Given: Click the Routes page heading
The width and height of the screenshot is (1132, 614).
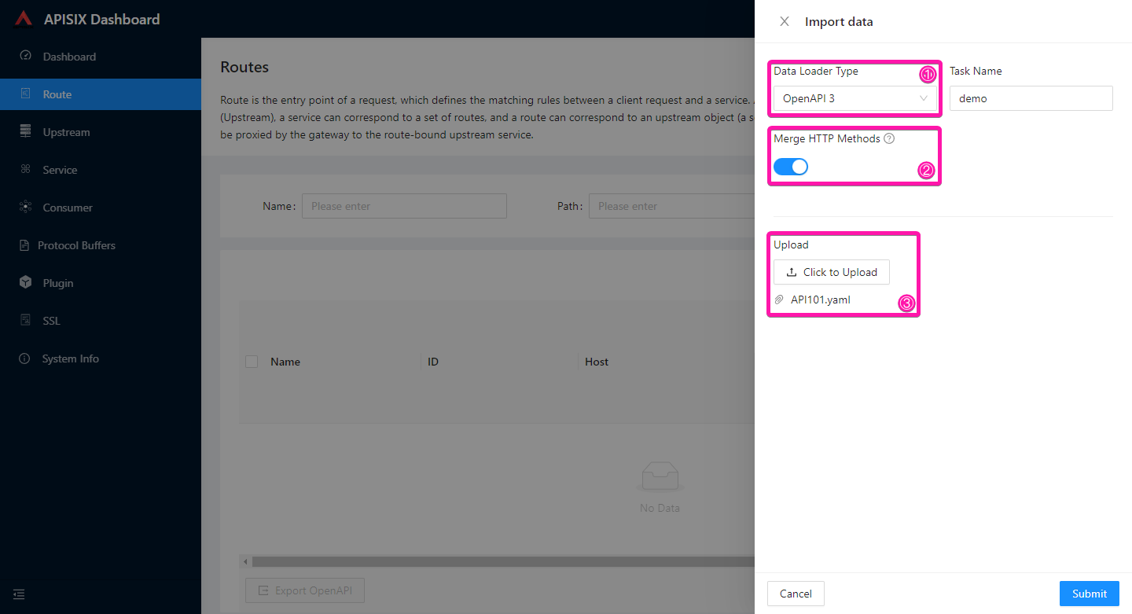Looking at the screenshot, I should coord(244,67).
